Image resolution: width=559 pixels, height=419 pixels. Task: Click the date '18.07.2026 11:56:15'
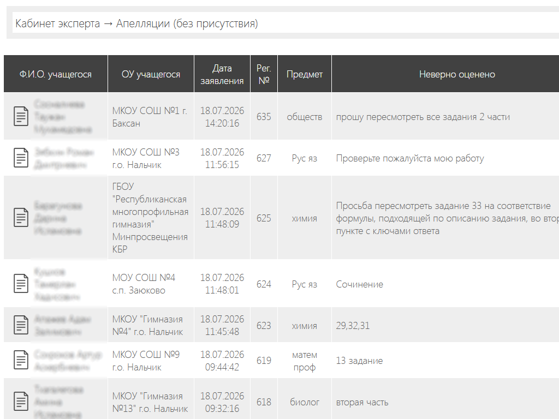222,158
